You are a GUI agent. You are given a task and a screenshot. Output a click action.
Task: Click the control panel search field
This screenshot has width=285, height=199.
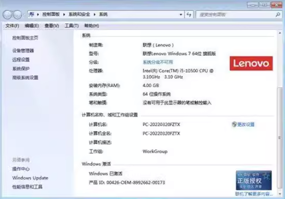pyautogui.click(x=237, y=15)
